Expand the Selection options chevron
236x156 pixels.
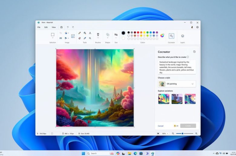(53, 38)
